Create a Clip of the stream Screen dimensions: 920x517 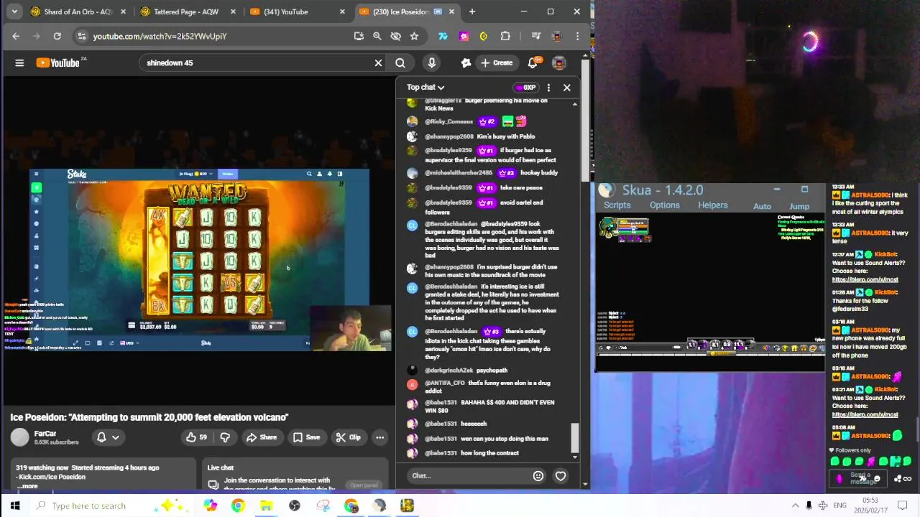[x=348, y=437]
